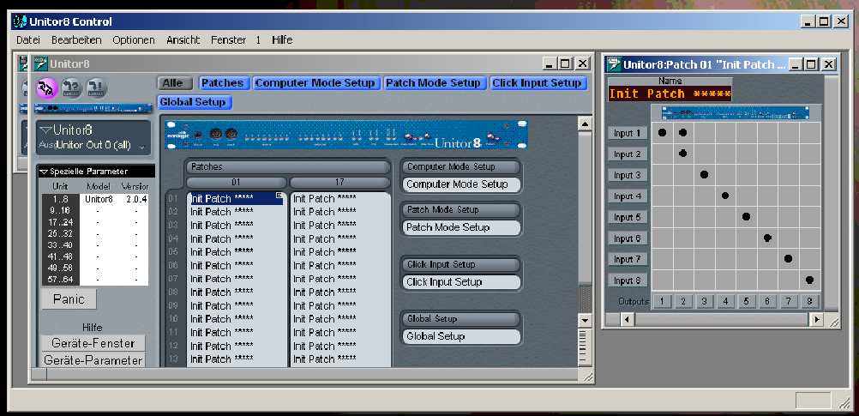Collapse the Unitor8 device triangle in the left panel

(46, 130)
